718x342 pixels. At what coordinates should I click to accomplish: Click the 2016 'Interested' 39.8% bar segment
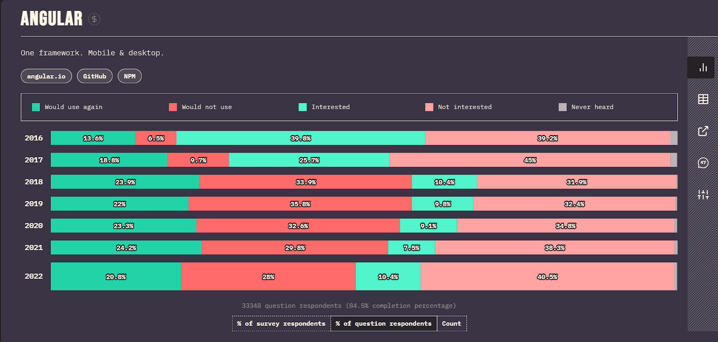[300, 138]
